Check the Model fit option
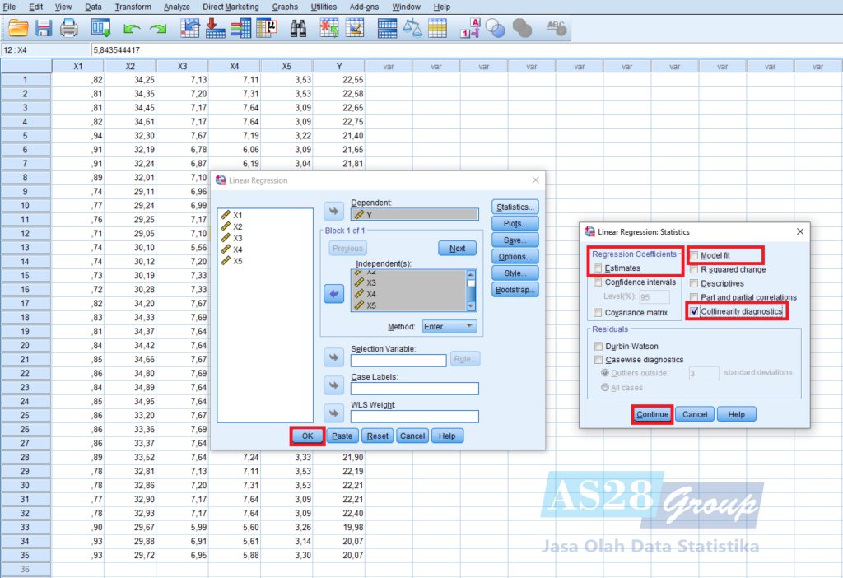Image resolution: width=843 pixels, height=578 pixels. point(695,256)
